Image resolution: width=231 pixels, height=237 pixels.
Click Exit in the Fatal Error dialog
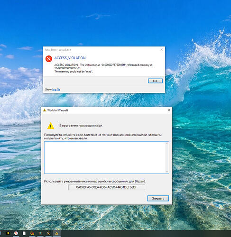(155, 81)
